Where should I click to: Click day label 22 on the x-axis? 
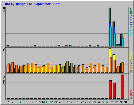pyautogui.click(x=90, y=102)
